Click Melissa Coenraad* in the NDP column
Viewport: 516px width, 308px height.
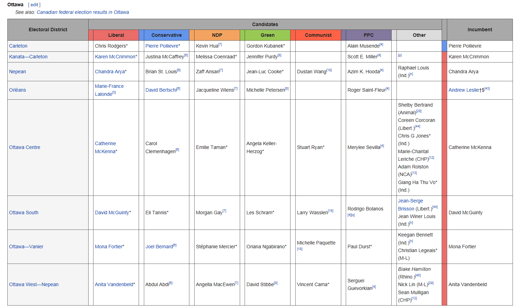tap(216, 57)
